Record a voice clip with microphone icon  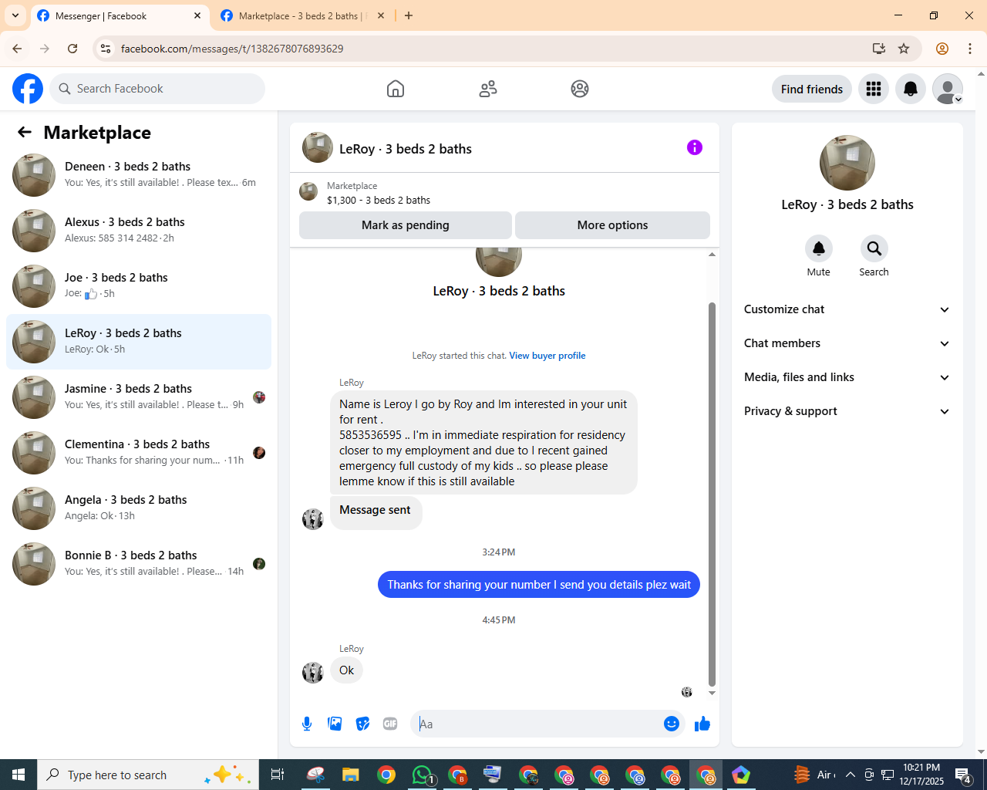click(x=307, y=724)
